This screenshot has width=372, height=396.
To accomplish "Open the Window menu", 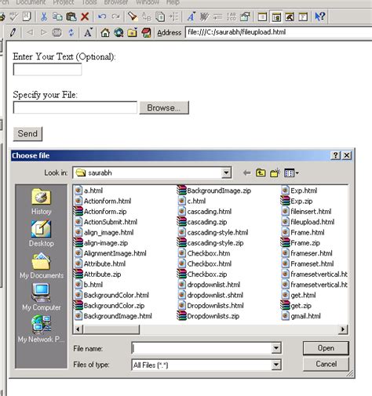I will 148,2.
